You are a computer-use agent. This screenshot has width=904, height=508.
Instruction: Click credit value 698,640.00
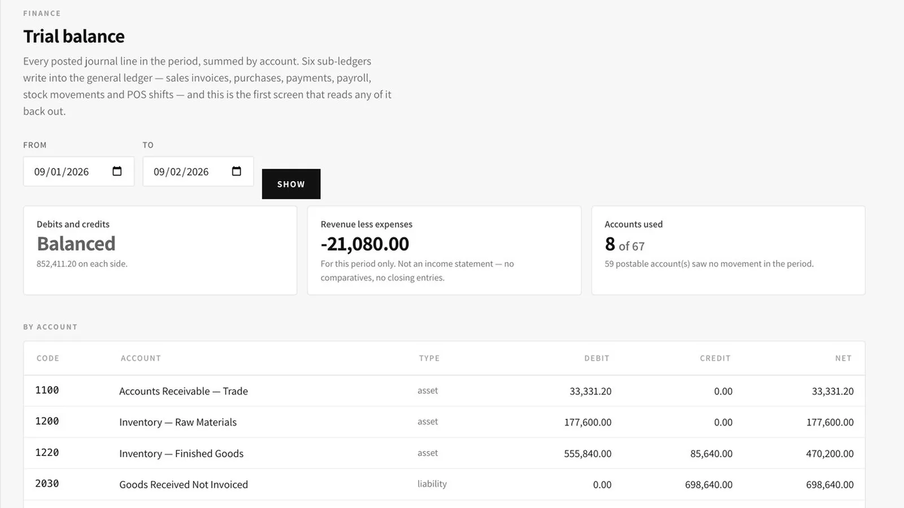(x=709, y=485)
